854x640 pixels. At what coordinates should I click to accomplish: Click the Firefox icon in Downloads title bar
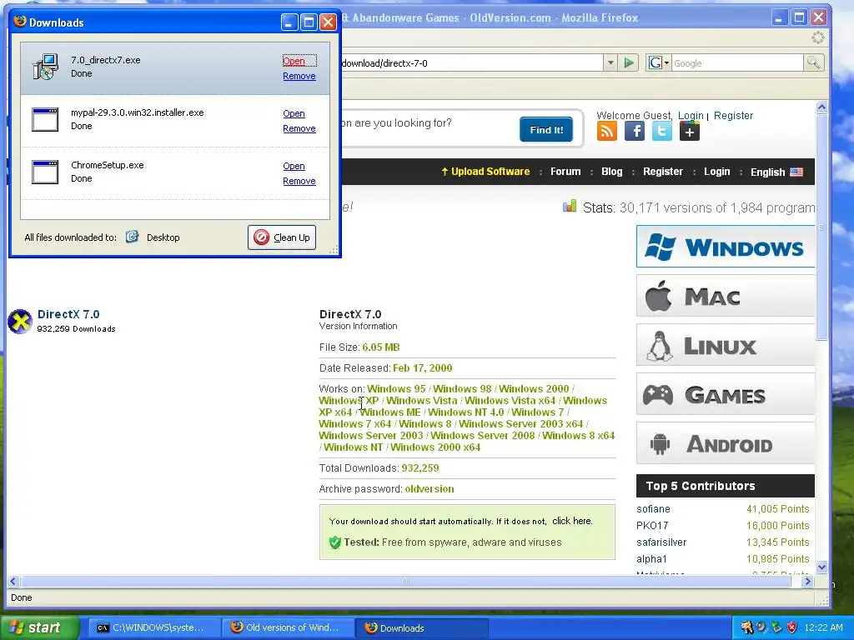click(x=20, y=21)
